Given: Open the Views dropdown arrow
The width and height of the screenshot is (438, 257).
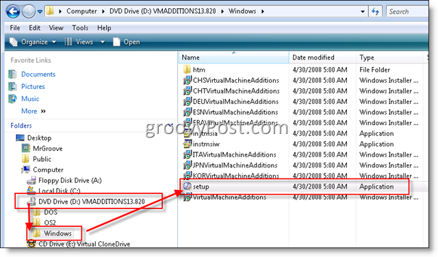Looking at the screenshot, I should pyautogui.click(x=103, y=42).
